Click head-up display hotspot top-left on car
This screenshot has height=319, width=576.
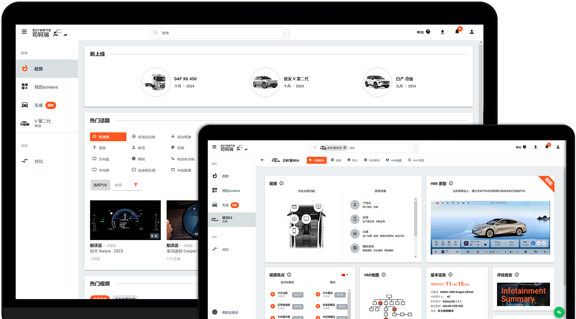[294, 207]
